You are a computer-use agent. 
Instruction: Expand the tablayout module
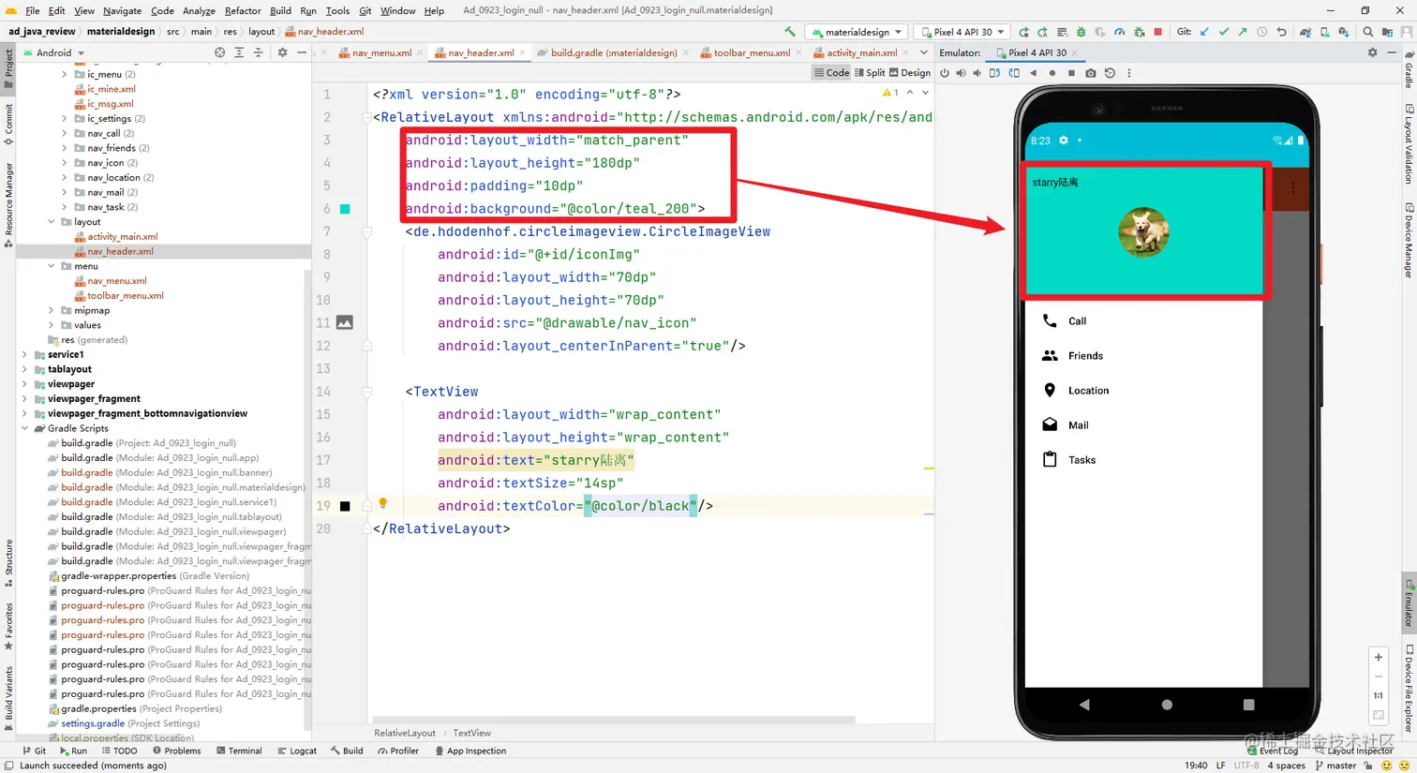pos(24,369)
